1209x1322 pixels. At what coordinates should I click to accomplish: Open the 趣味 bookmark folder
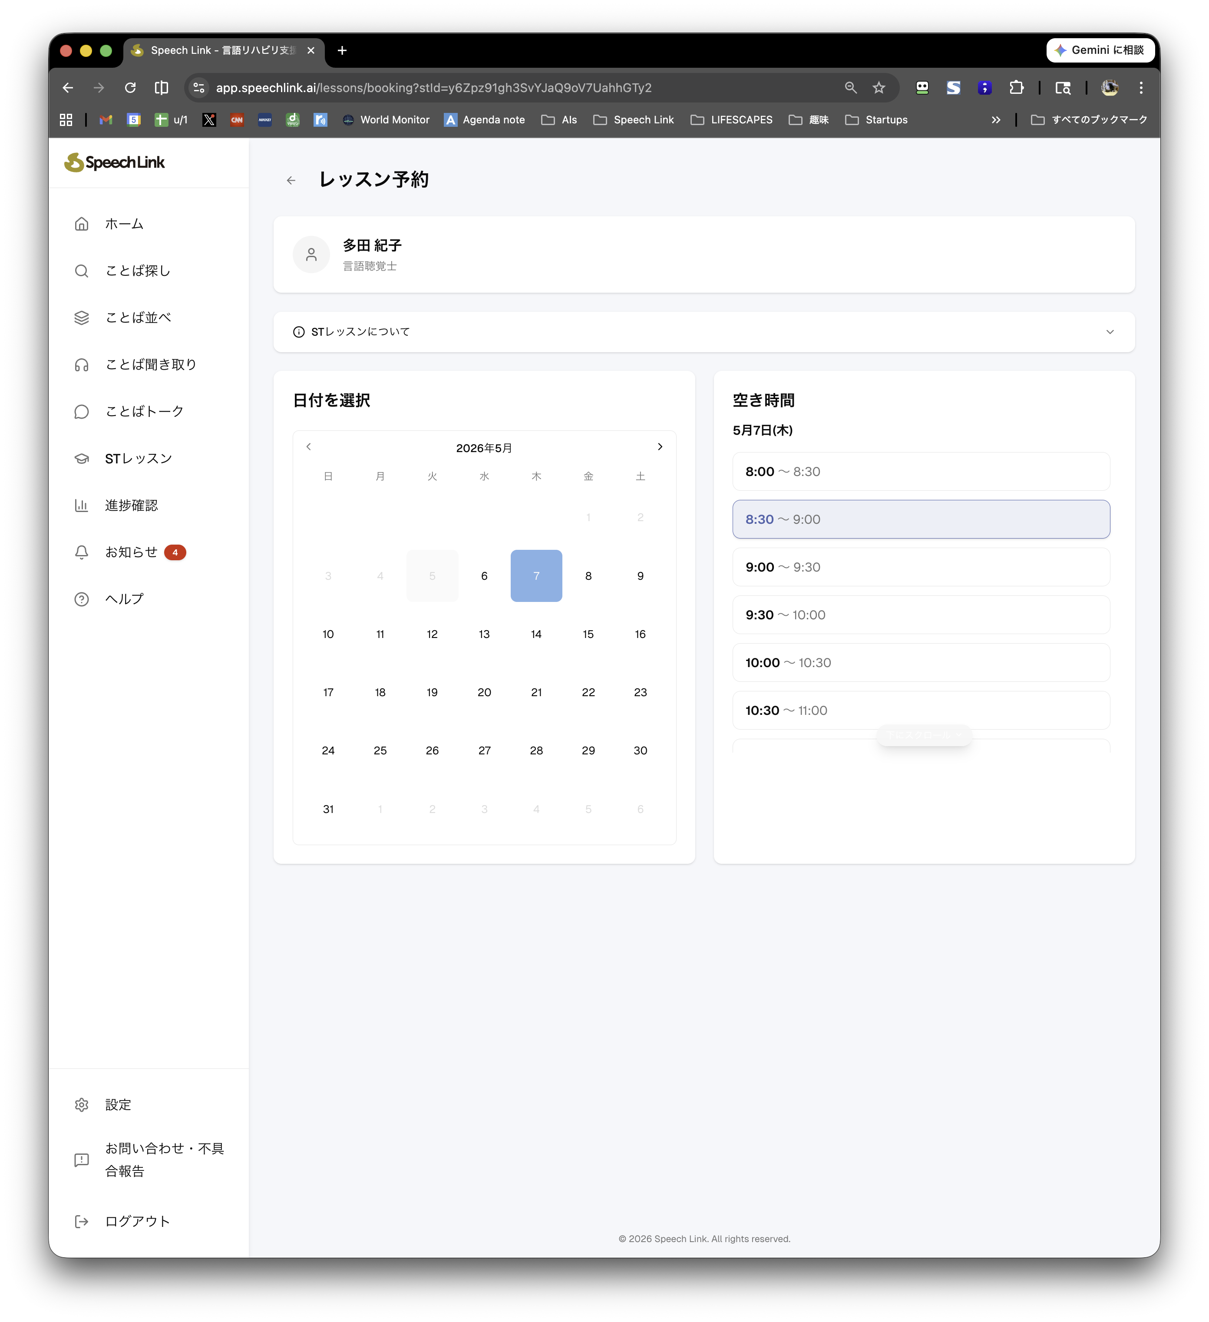(809, 120)
